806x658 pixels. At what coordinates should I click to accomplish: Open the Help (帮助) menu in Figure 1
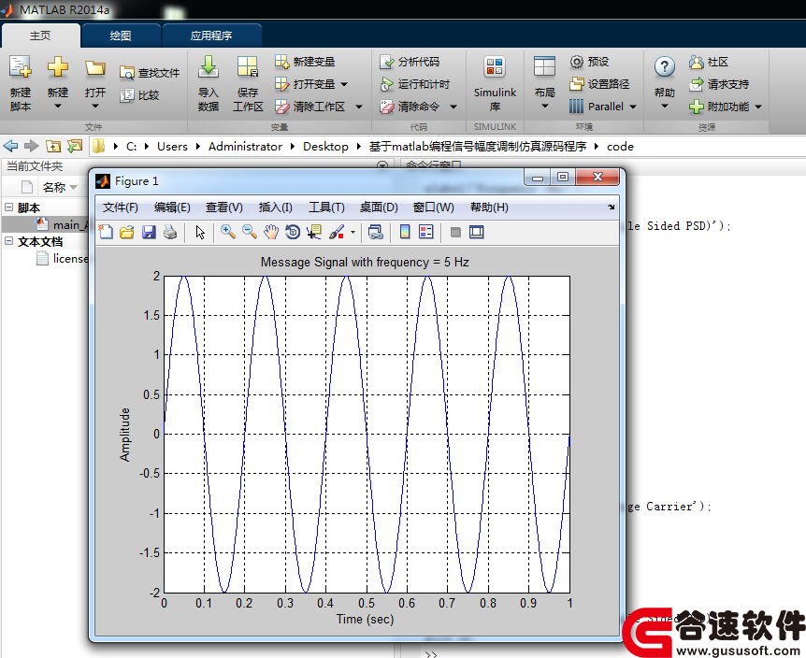click(x=489, y=207)
